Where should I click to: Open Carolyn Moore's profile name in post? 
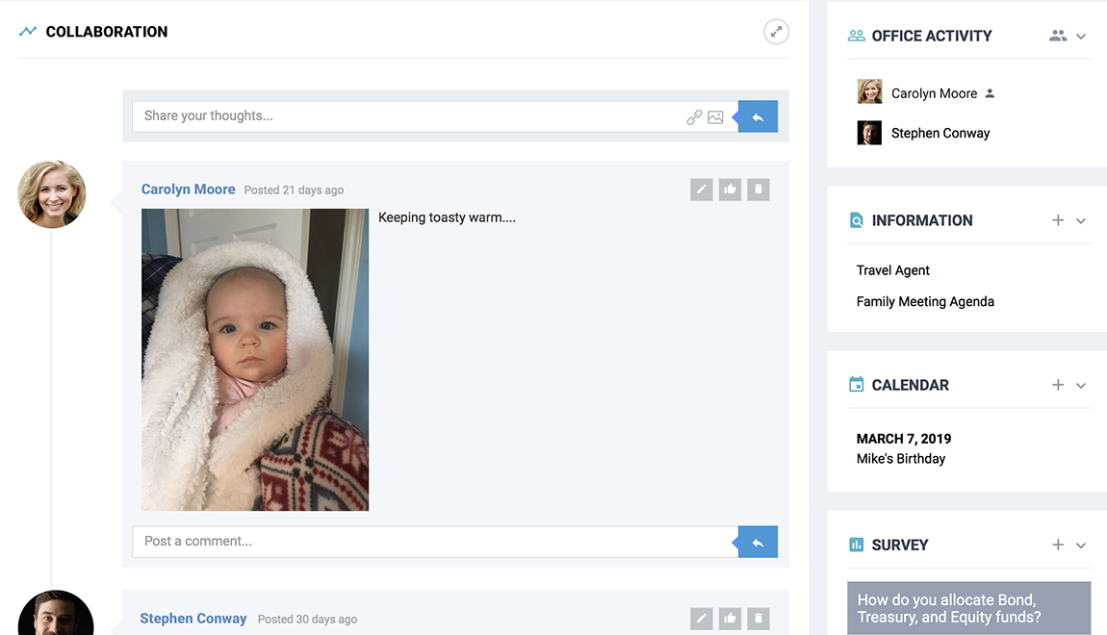[188, 190]
